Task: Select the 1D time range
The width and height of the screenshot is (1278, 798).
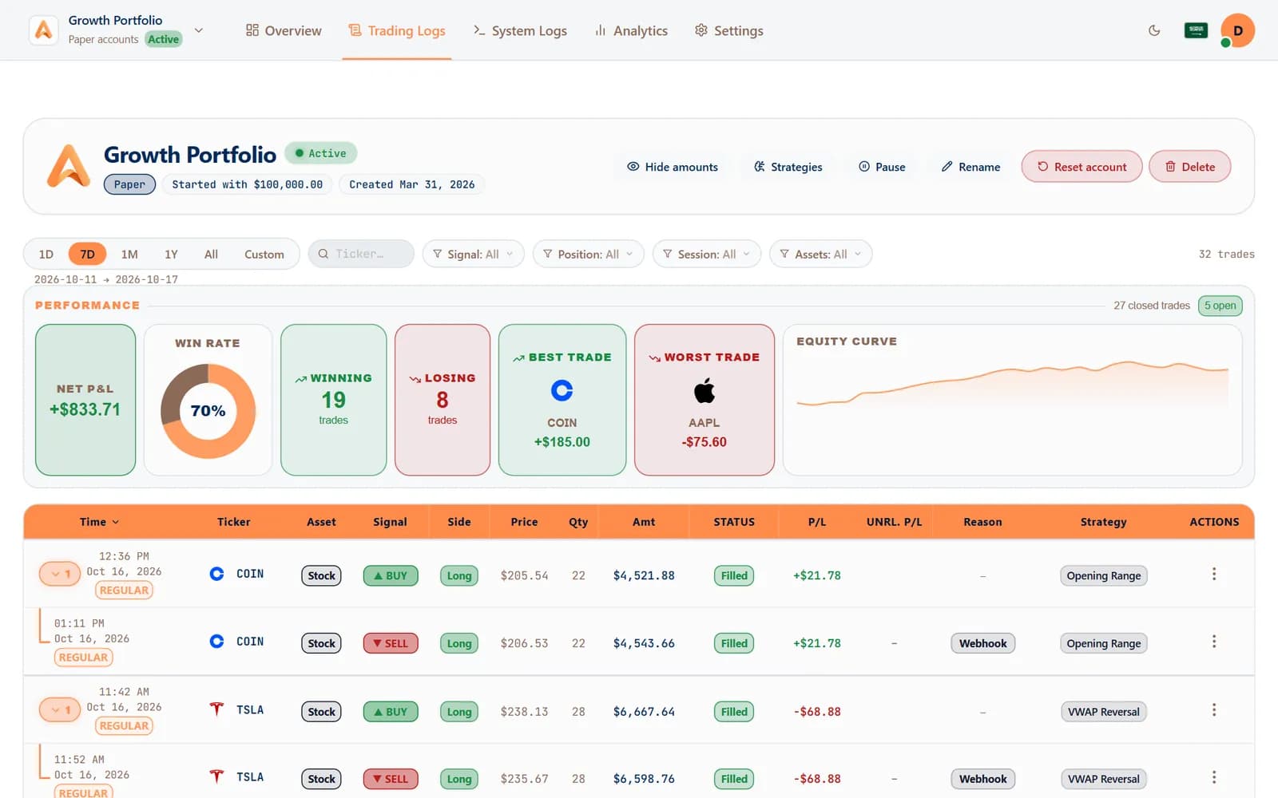Action: (x=46, y=255)
